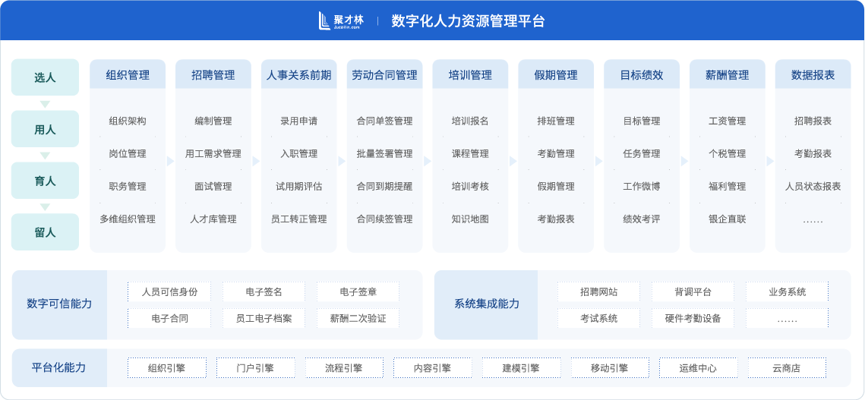This screenshot has width=865, height=400.
Task: Select the 留人 stage button
Action: click(46, 231)
